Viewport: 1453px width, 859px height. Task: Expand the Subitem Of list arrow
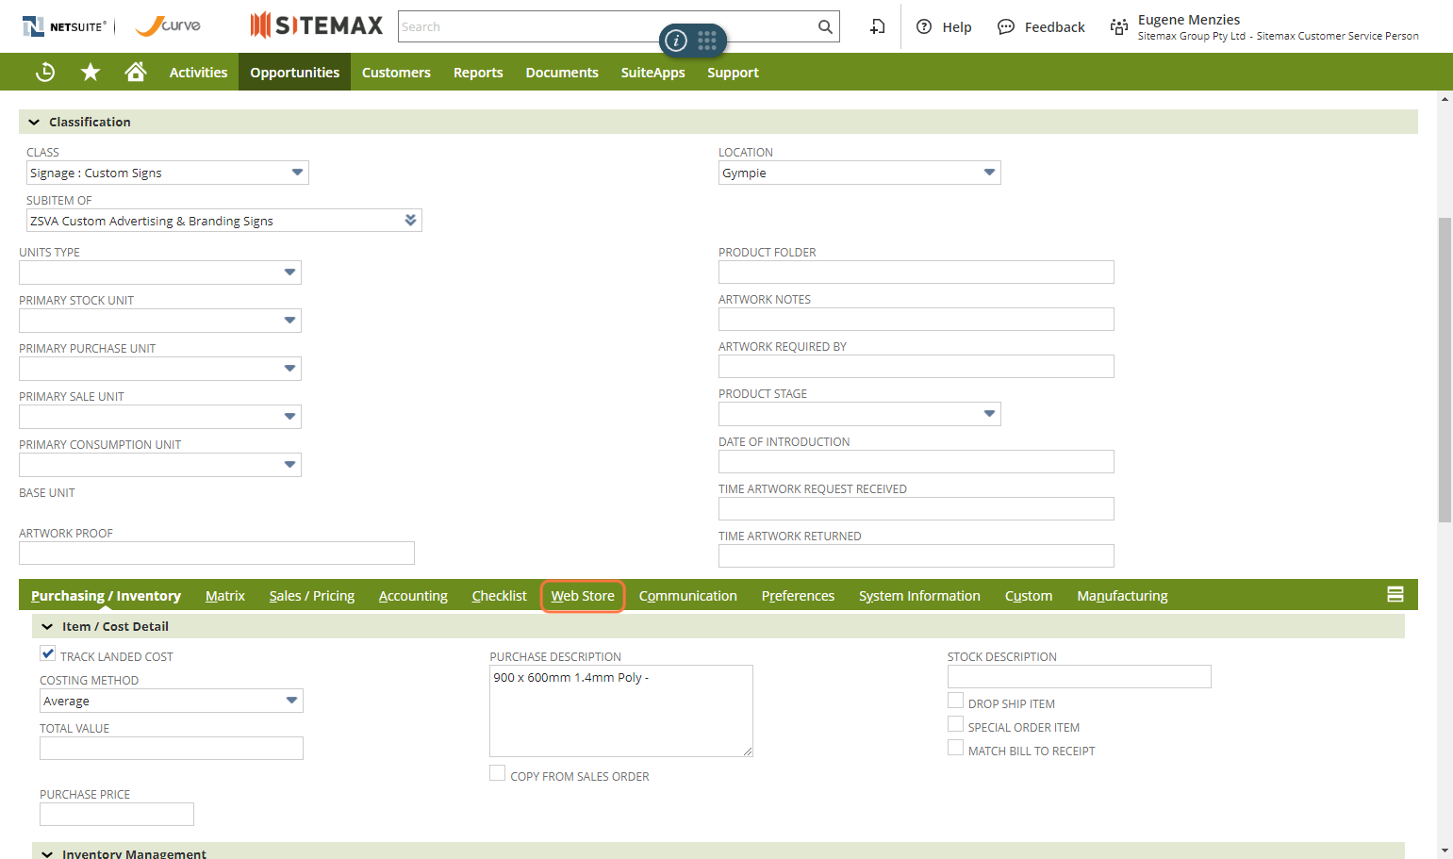(410, 220)
